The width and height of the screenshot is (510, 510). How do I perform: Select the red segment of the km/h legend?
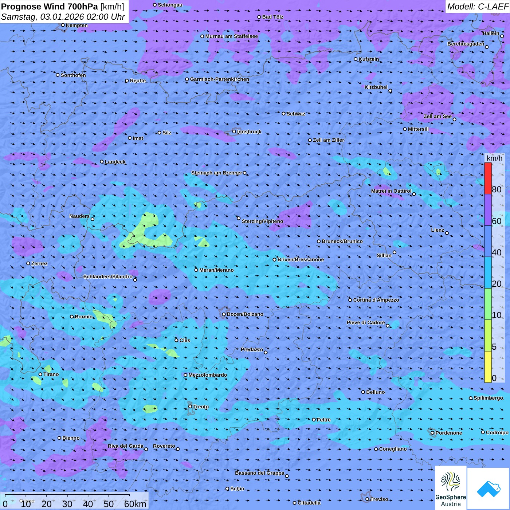coord(488,178)
